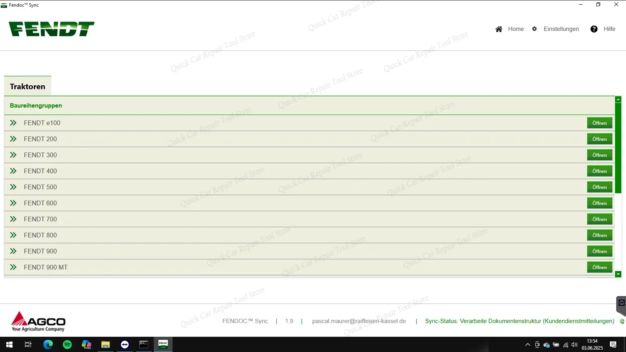Open the FENDT 700 series with Öffnen
The height and width of the screenshot is (352, 626).
599,219
